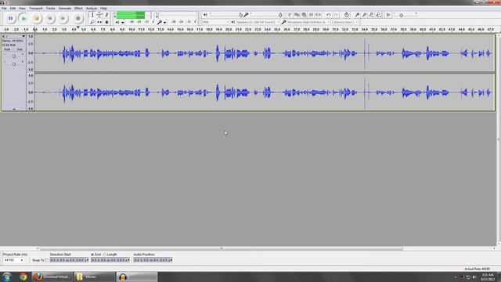
Task: Open the File menu
Action: click(x=4, y=9)
